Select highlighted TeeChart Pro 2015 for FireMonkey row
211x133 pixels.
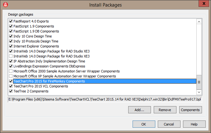[x=105, y=81]
